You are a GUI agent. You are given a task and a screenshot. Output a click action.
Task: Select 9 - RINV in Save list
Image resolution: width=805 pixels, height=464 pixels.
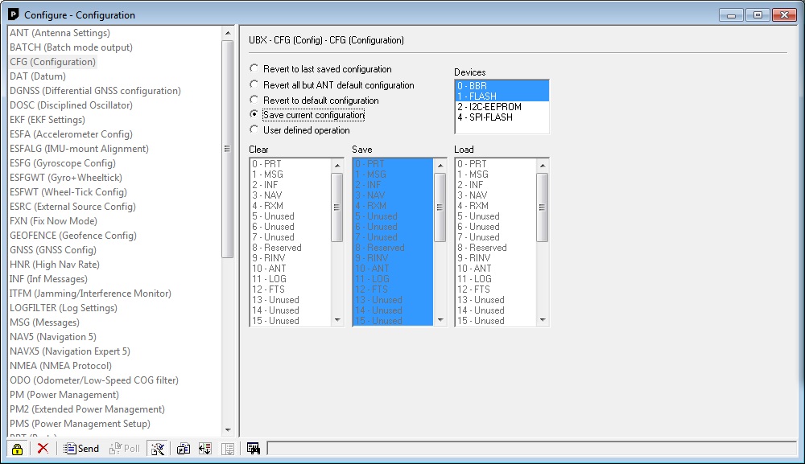[393, 258]
